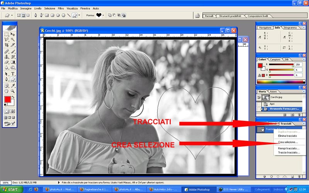Select Full Screen mode button
Screen dimensions: 309x193
coord(14,118)
